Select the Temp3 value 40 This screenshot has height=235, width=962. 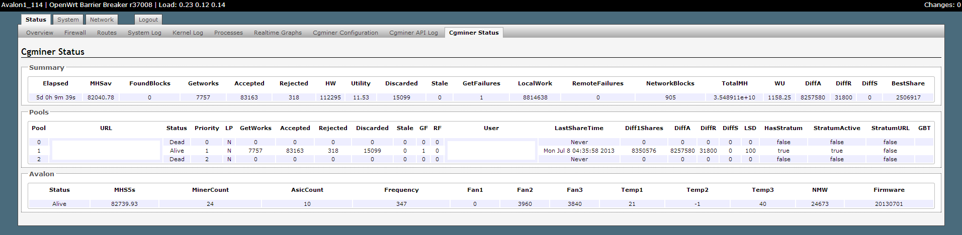pyautogui.click(x=763, y=204)
